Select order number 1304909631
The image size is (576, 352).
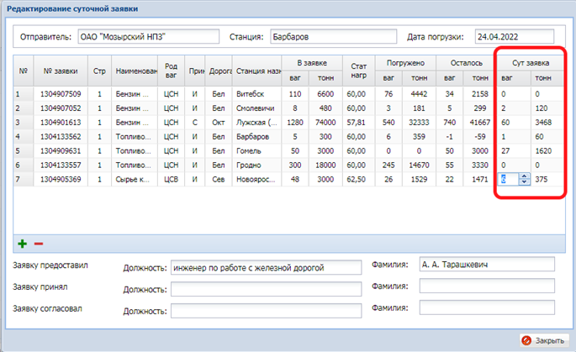[x=61, y=151]
